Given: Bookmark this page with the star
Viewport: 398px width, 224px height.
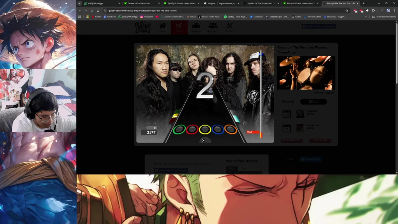Looking at the screenshot, I should (347, 11).
